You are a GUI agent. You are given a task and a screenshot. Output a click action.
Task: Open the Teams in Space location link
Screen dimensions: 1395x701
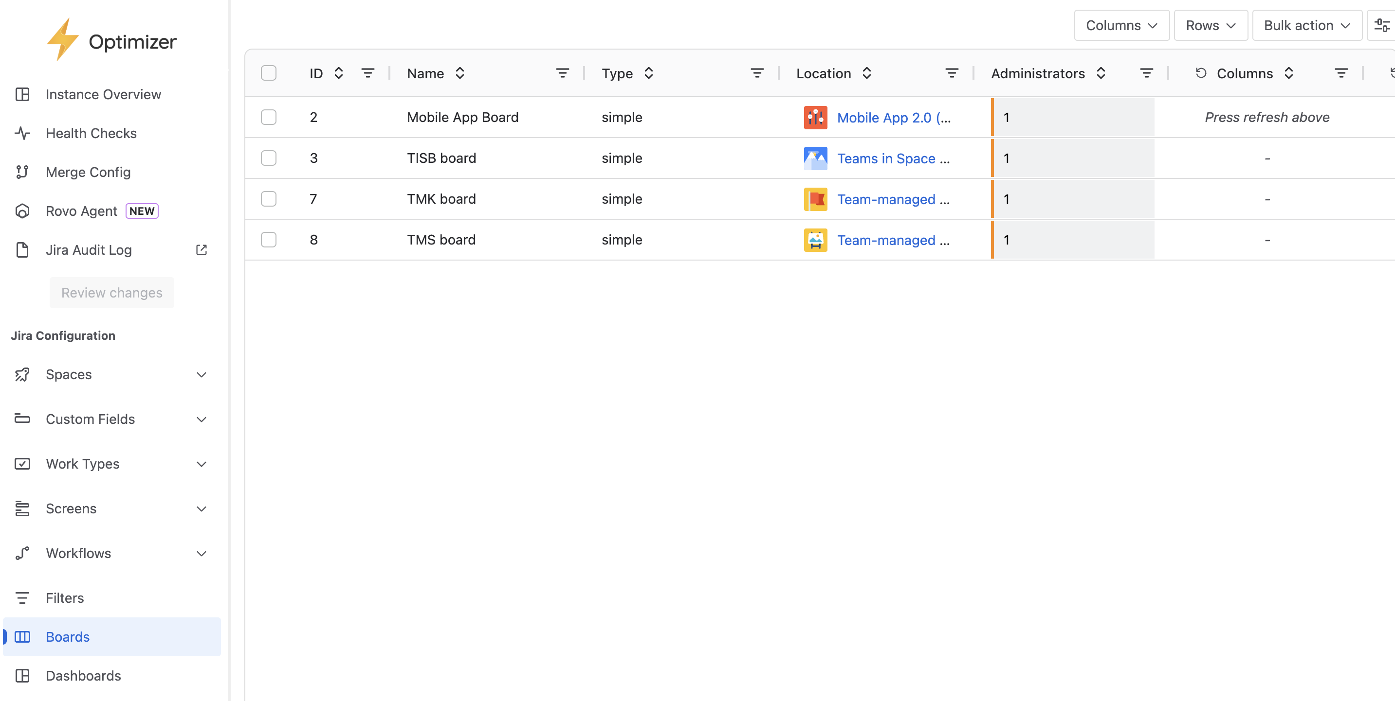pos(886,158)
